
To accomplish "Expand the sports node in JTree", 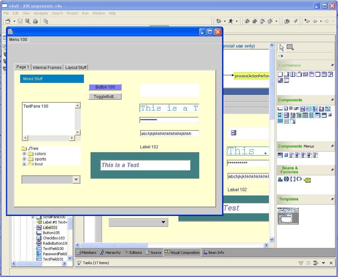I will click(24, 159).
